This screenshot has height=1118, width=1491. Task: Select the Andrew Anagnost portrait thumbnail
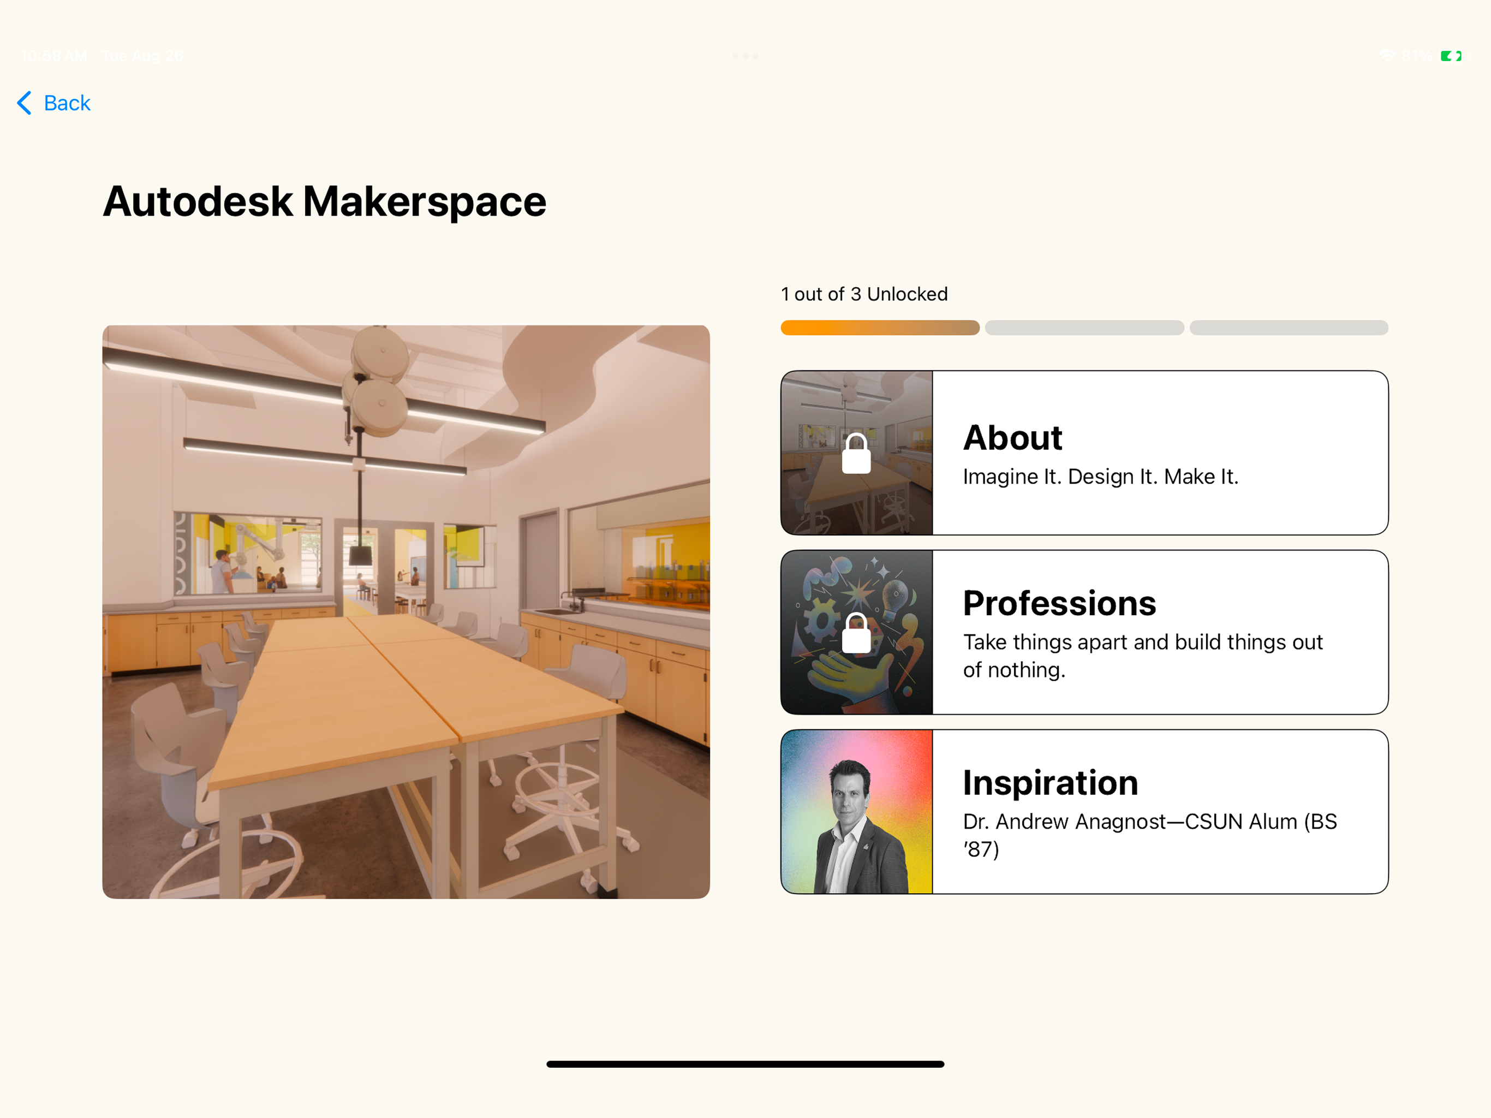click(x=856, y=811)
